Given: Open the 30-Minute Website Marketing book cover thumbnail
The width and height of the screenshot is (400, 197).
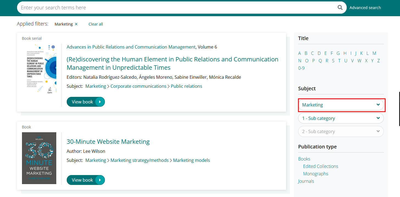Looking at the screenshot, I should (x=39, y=158).
